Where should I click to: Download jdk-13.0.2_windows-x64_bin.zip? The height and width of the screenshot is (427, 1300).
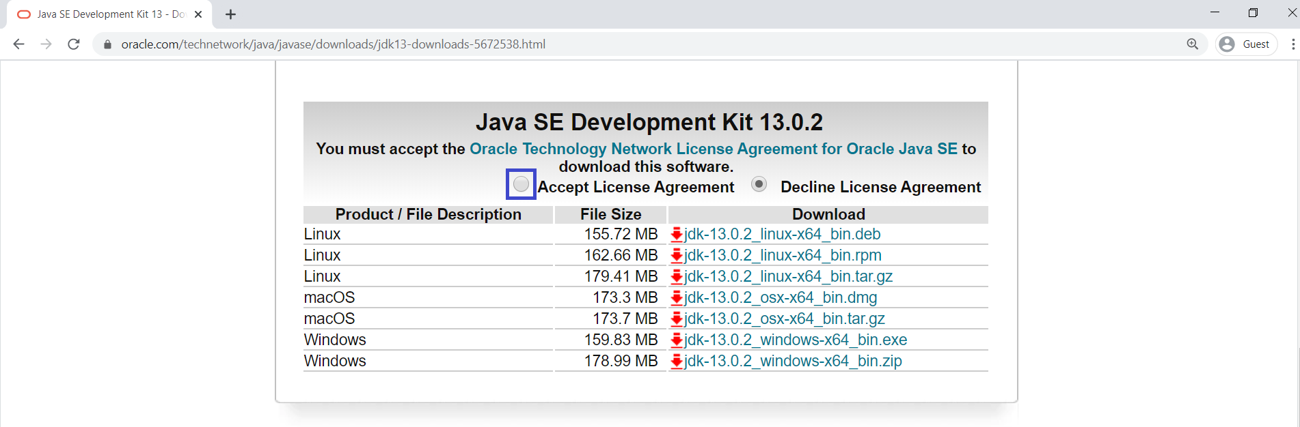[x=793, y=361]
